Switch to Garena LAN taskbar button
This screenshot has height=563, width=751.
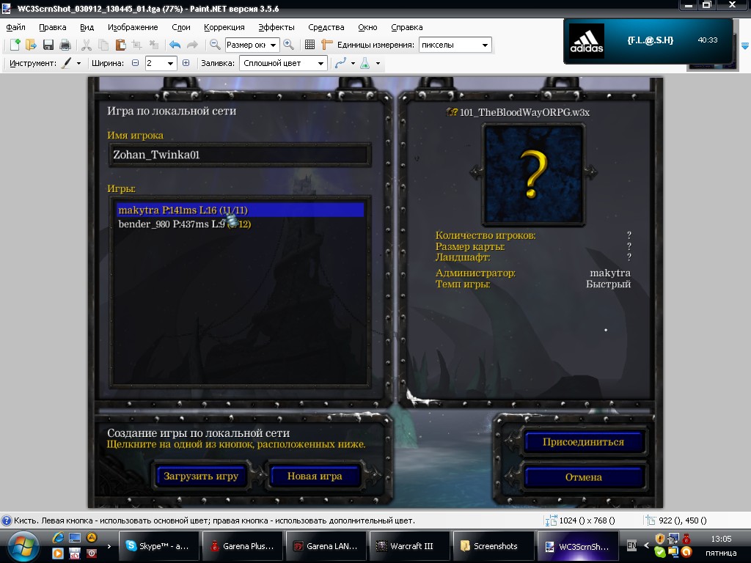pyautogui.click(x=326, y=545)
